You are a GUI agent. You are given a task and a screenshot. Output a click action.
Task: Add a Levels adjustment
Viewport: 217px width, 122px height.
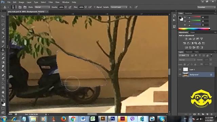click(x=190, y=39)
